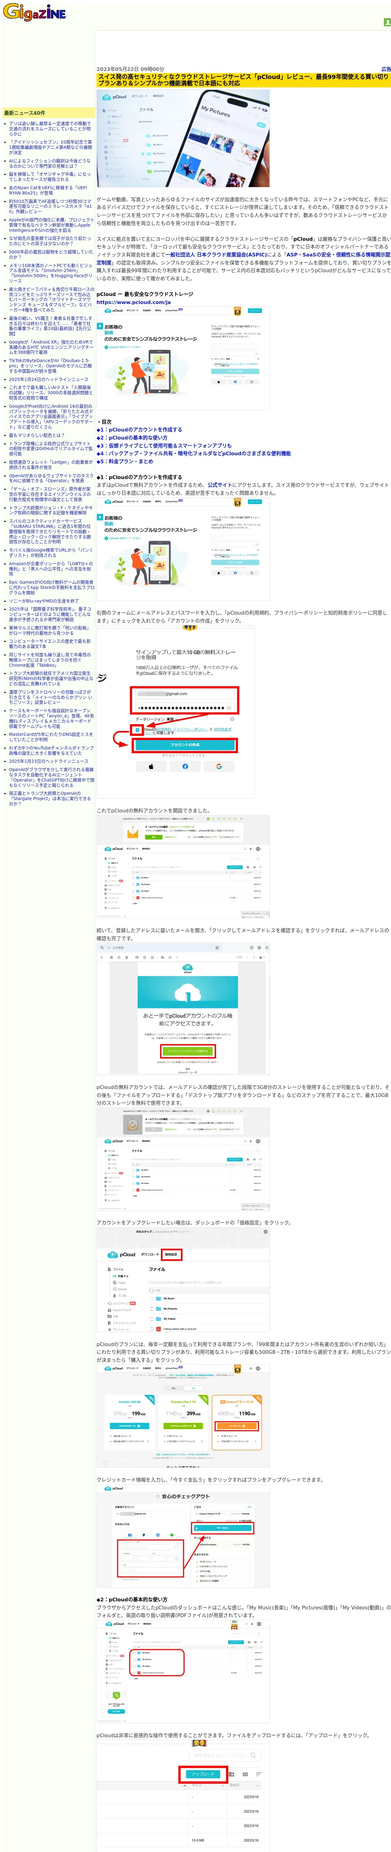The image size is (391, 1852).
Task: Open the MasterCard DNS misconfiguration story
Action: 50,736
